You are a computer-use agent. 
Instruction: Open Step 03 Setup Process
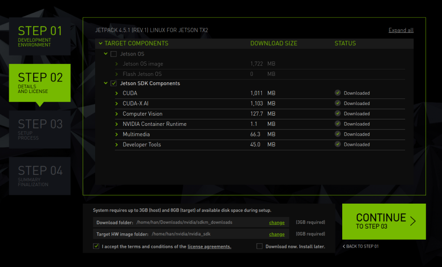40,130
